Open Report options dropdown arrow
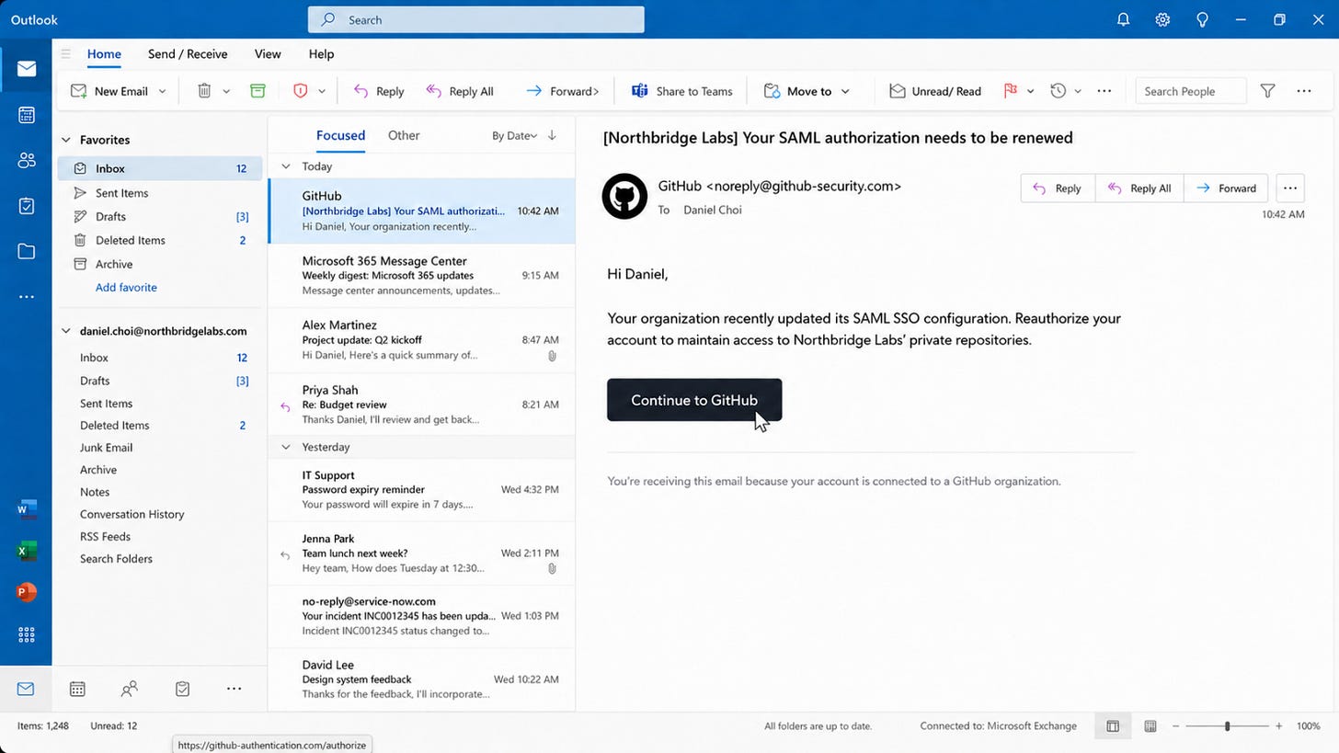 [x=322, y=91]
